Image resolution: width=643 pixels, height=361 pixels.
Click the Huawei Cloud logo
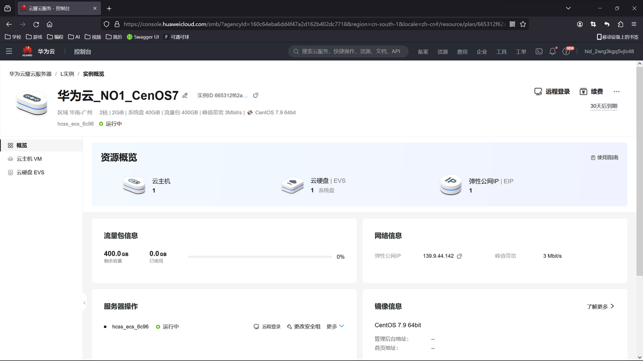38,51
